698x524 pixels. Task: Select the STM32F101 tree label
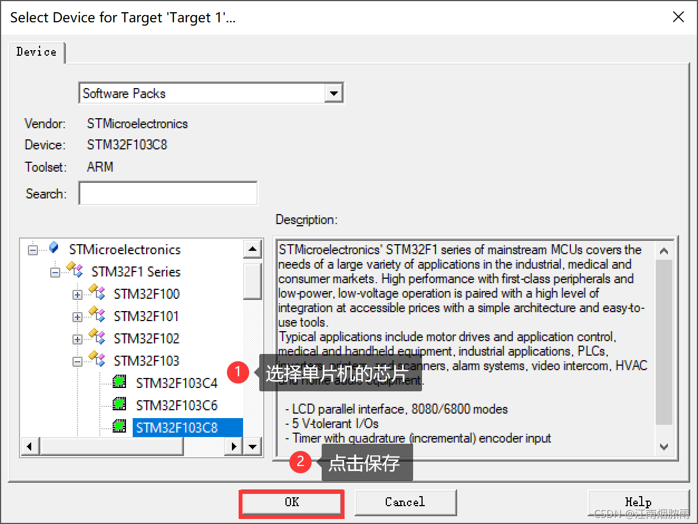[x=147, y=316]
